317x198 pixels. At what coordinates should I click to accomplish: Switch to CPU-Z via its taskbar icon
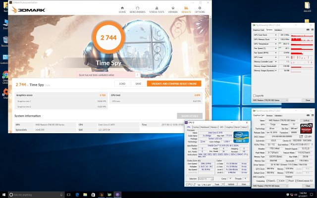(x=117, y=195)
